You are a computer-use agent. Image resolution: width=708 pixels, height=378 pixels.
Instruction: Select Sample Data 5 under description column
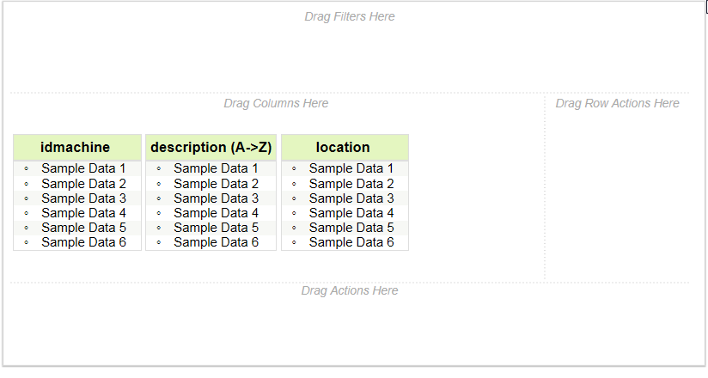[x=216, y=228]
